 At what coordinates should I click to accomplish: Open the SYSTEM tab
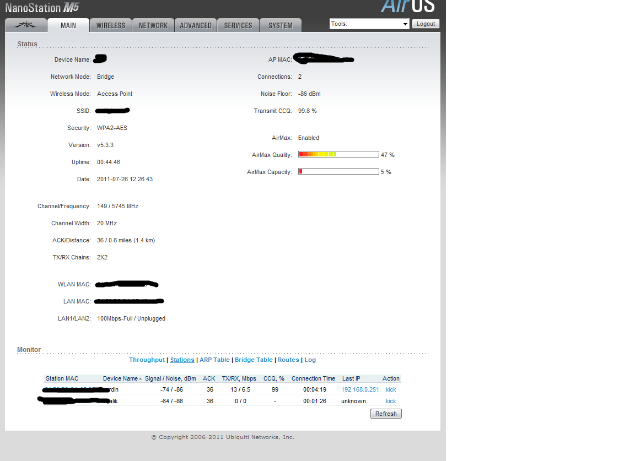pyautogui.click(x=280, y=25)
